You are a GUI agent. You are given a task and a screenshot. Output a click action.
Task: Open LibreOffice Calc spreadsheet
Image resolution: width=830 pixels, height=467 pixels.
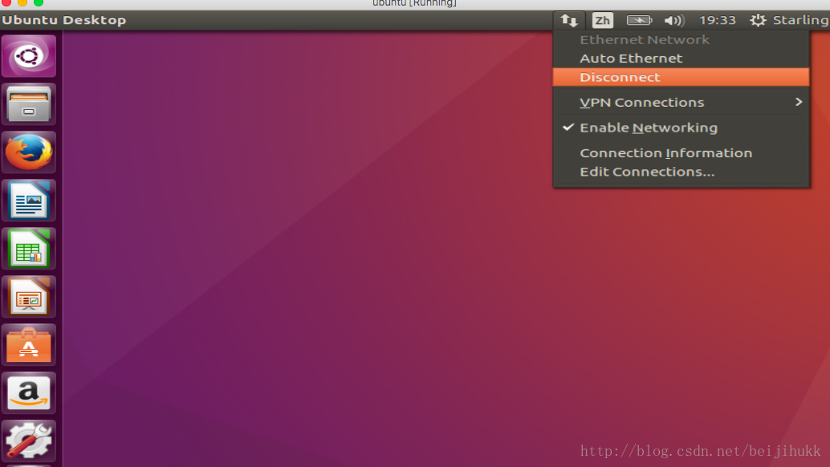click(x=29, y=249)
